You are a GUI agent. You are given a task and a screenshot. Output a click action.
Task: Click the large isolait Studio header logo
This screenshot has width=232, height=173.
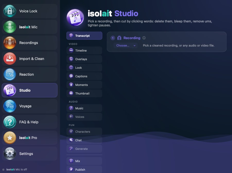tap(75, 18)
